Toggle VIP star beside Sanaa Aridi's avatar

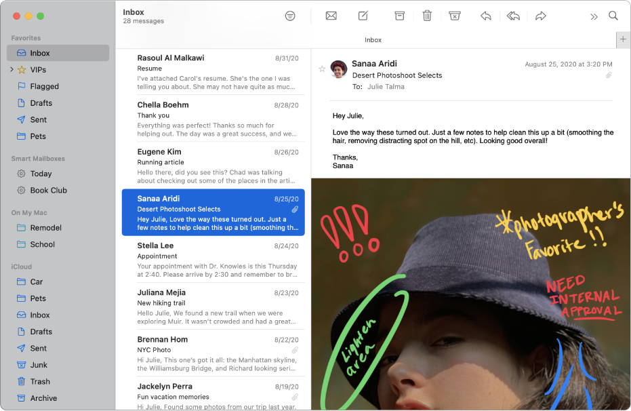[322, 68]
